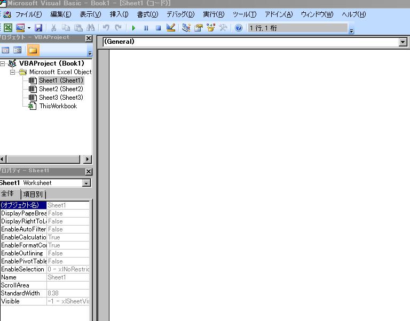Viewport: 410px width, 321px height.
Task: Open the Insert UserForm dropdown arrow
Action: [x=29, y=28]
